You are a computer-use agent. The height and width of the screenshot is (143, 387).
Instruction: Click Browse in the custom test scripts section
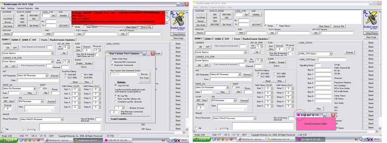144,74
